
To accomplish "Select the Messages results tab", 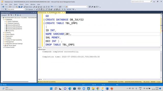I will [x=42, y=50].
